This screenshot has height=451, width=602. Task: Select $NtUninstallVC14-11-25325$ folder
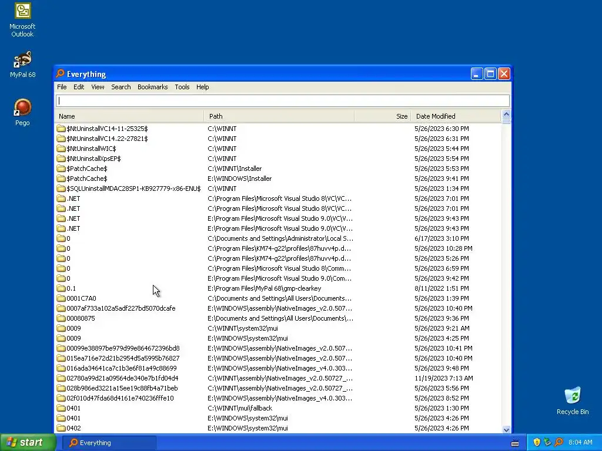coord(107,129)
